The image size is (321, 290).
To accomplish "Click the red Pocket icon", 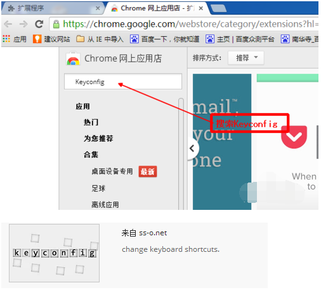I will [x=294, y=137].
